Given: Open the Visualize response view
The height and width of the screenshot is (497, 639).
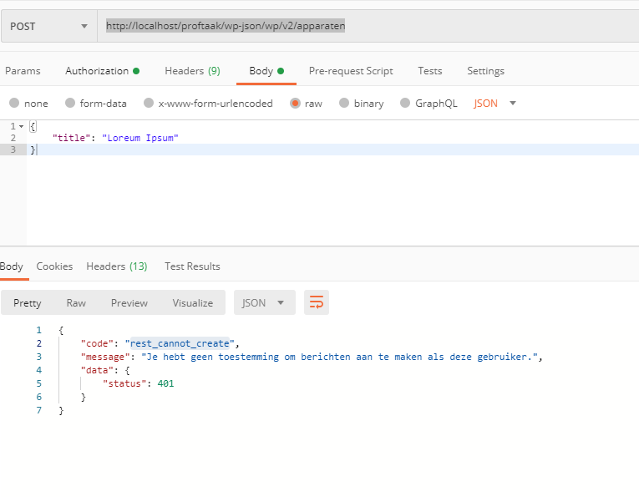Looking at the screenshot, I should click(x=193, y=303).
